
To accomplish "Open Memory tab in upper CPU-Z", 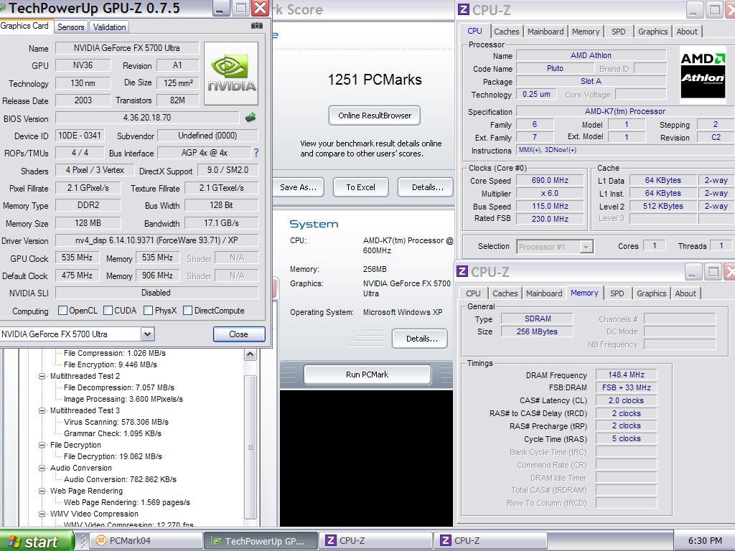I will pyautogui.click(x=586, y=32).
